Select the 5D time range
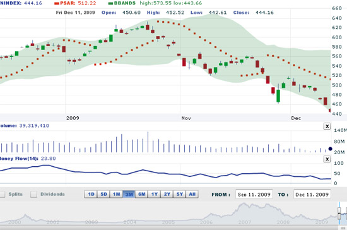 tap(103, 195)
